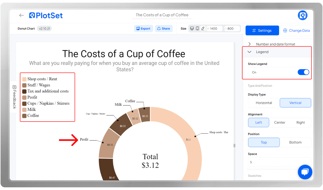323x190 pixels.
Task: Click the width input showing 1400
Action: point(214,28)
